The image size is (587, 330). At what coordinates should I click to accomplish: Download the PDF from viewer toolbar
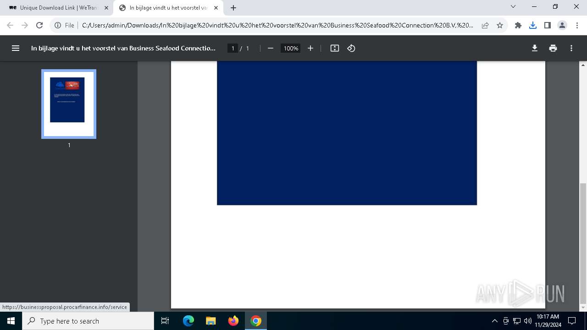(x=535, y=48)
